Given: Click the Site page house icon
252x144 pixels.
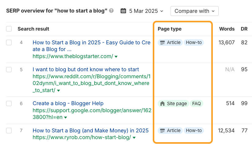Looking at the screenshot, I should point(162,104).
